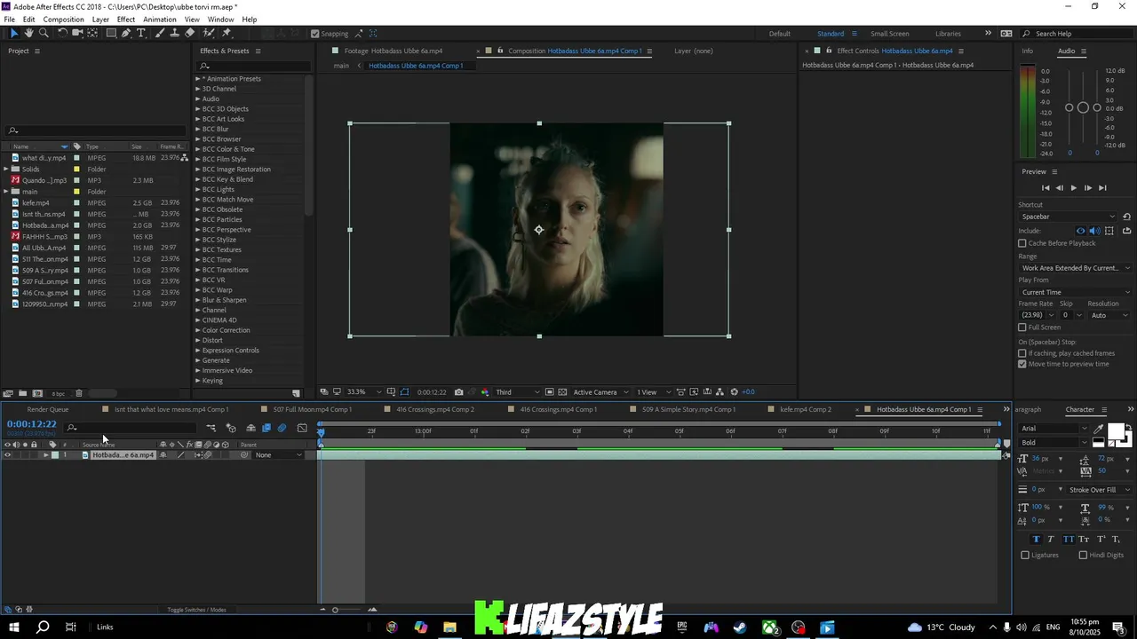Expand the Color Correction category
This screenshot has height=639, width=1137.
(x=198, y=330)
